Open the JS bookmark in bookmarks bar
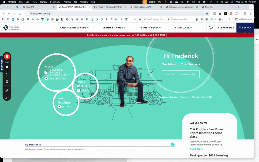 coord(28,19)
